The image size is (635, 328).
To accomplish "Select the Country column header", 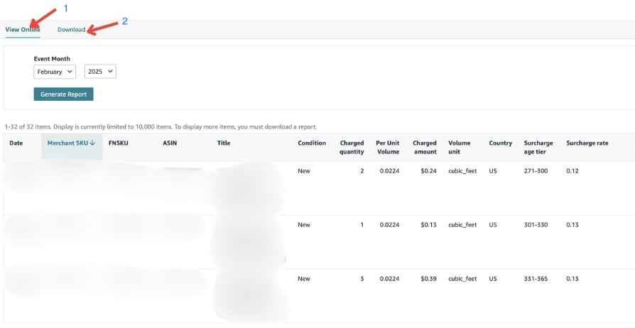I will click(500, 143).
